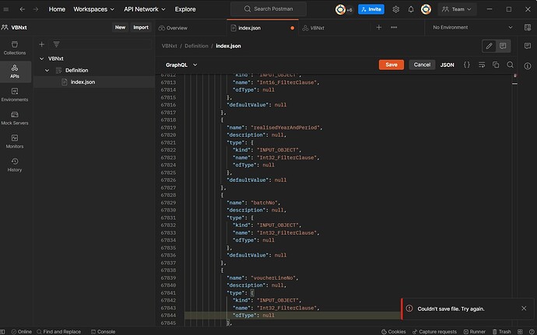Viewport: 537px width, 335px height.
Task: Switch to comment mode icon
Action: click(503, 46)
